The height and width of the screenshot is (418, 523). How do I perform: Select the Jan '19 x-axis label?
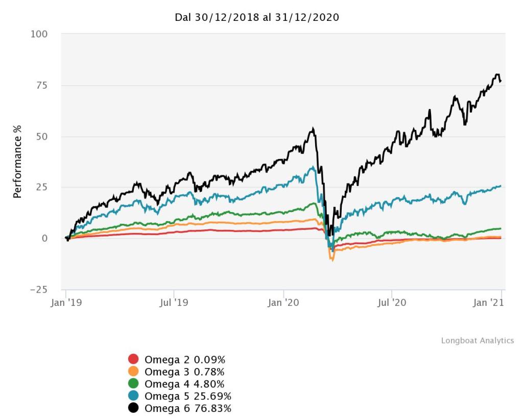[66, 303]
